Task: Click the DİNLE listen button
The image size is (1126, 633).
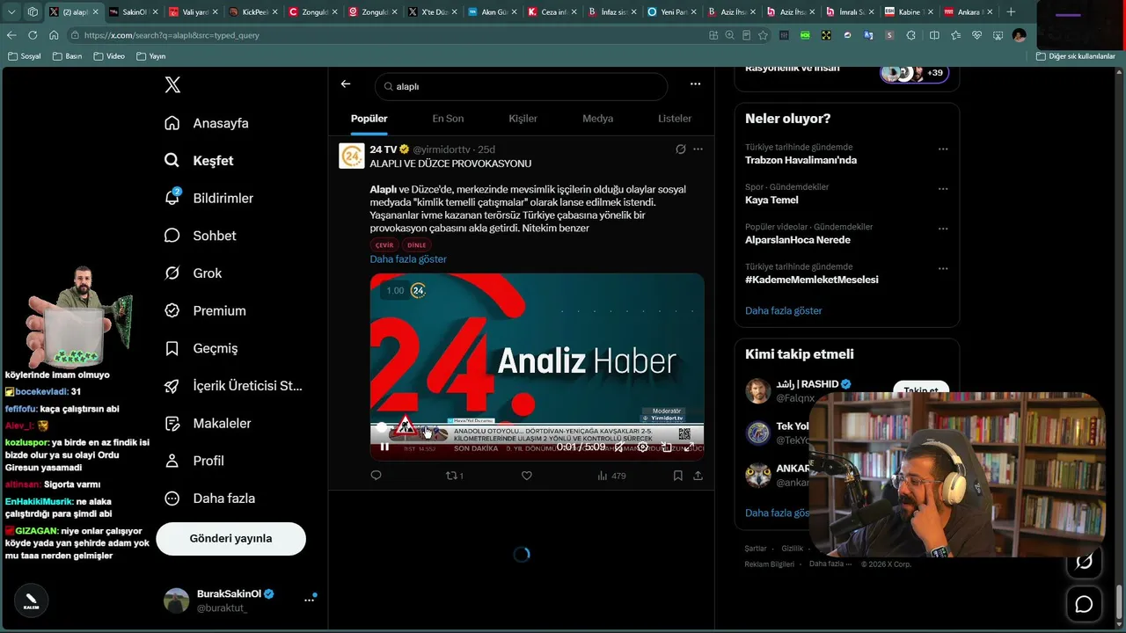Action: 417,245
